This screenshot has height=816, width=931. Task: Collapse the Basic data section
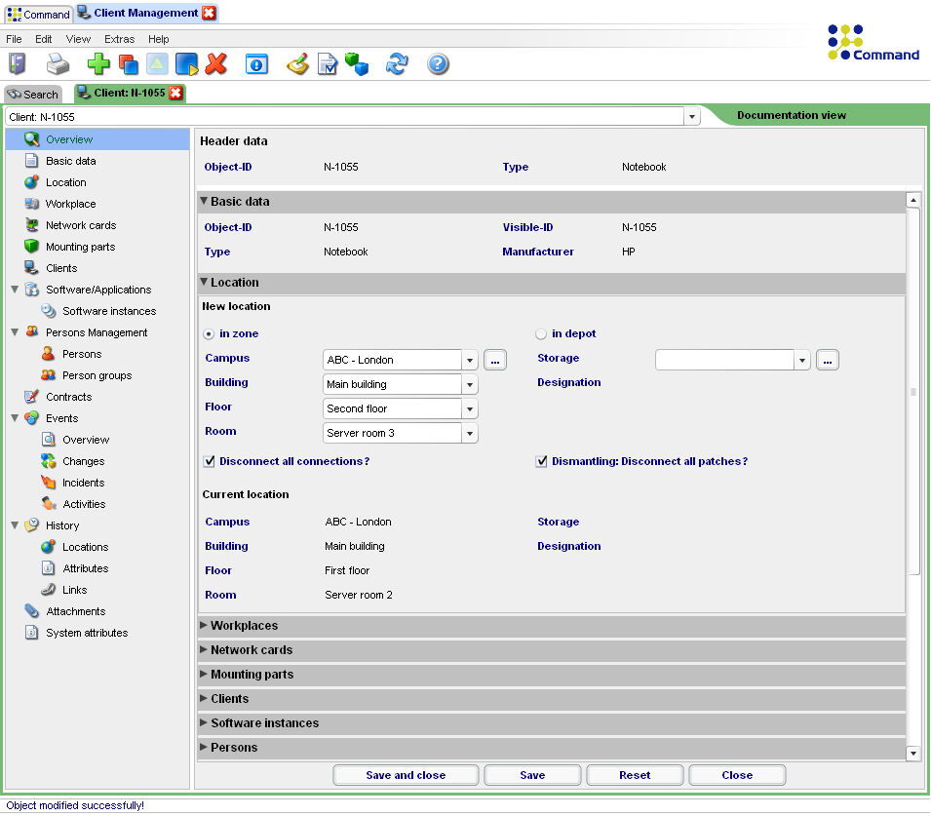click(239, 202)
